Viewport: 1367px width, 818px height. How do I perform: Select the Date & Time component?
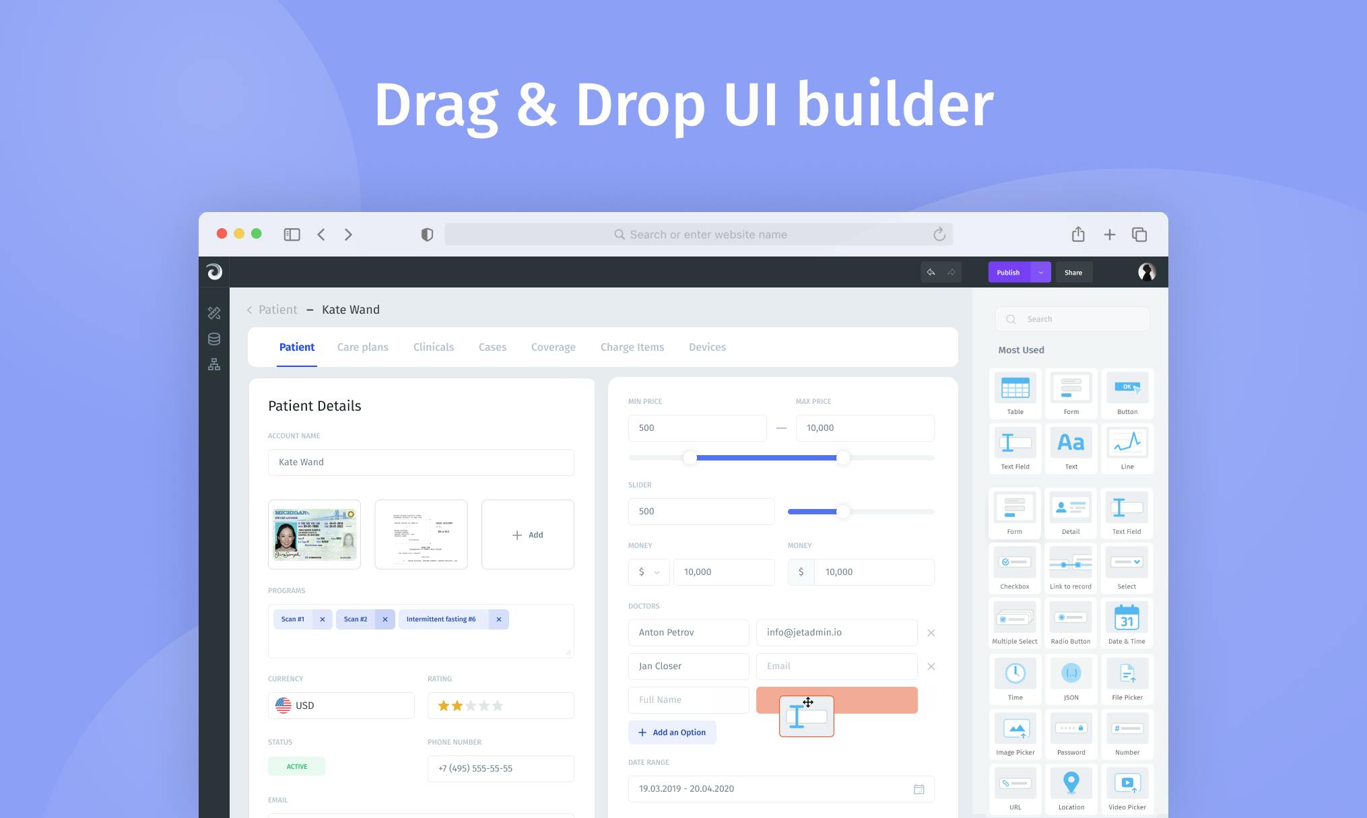(x=1127, y=624)
